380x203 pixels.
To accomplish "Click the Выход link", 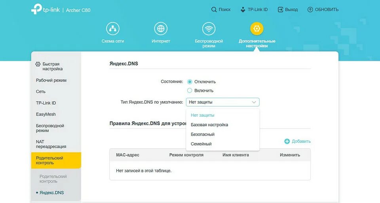I will click(x=291, y=9).
